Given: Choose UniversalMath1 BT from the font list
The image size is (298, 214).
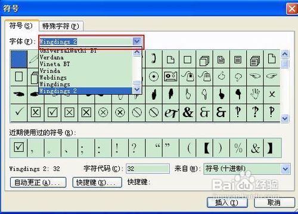Looking at the screenshot, I should click(x=86, y=51).
